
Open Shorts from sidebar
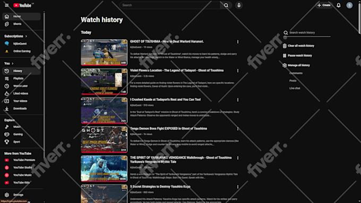click(x=21, y=24)
